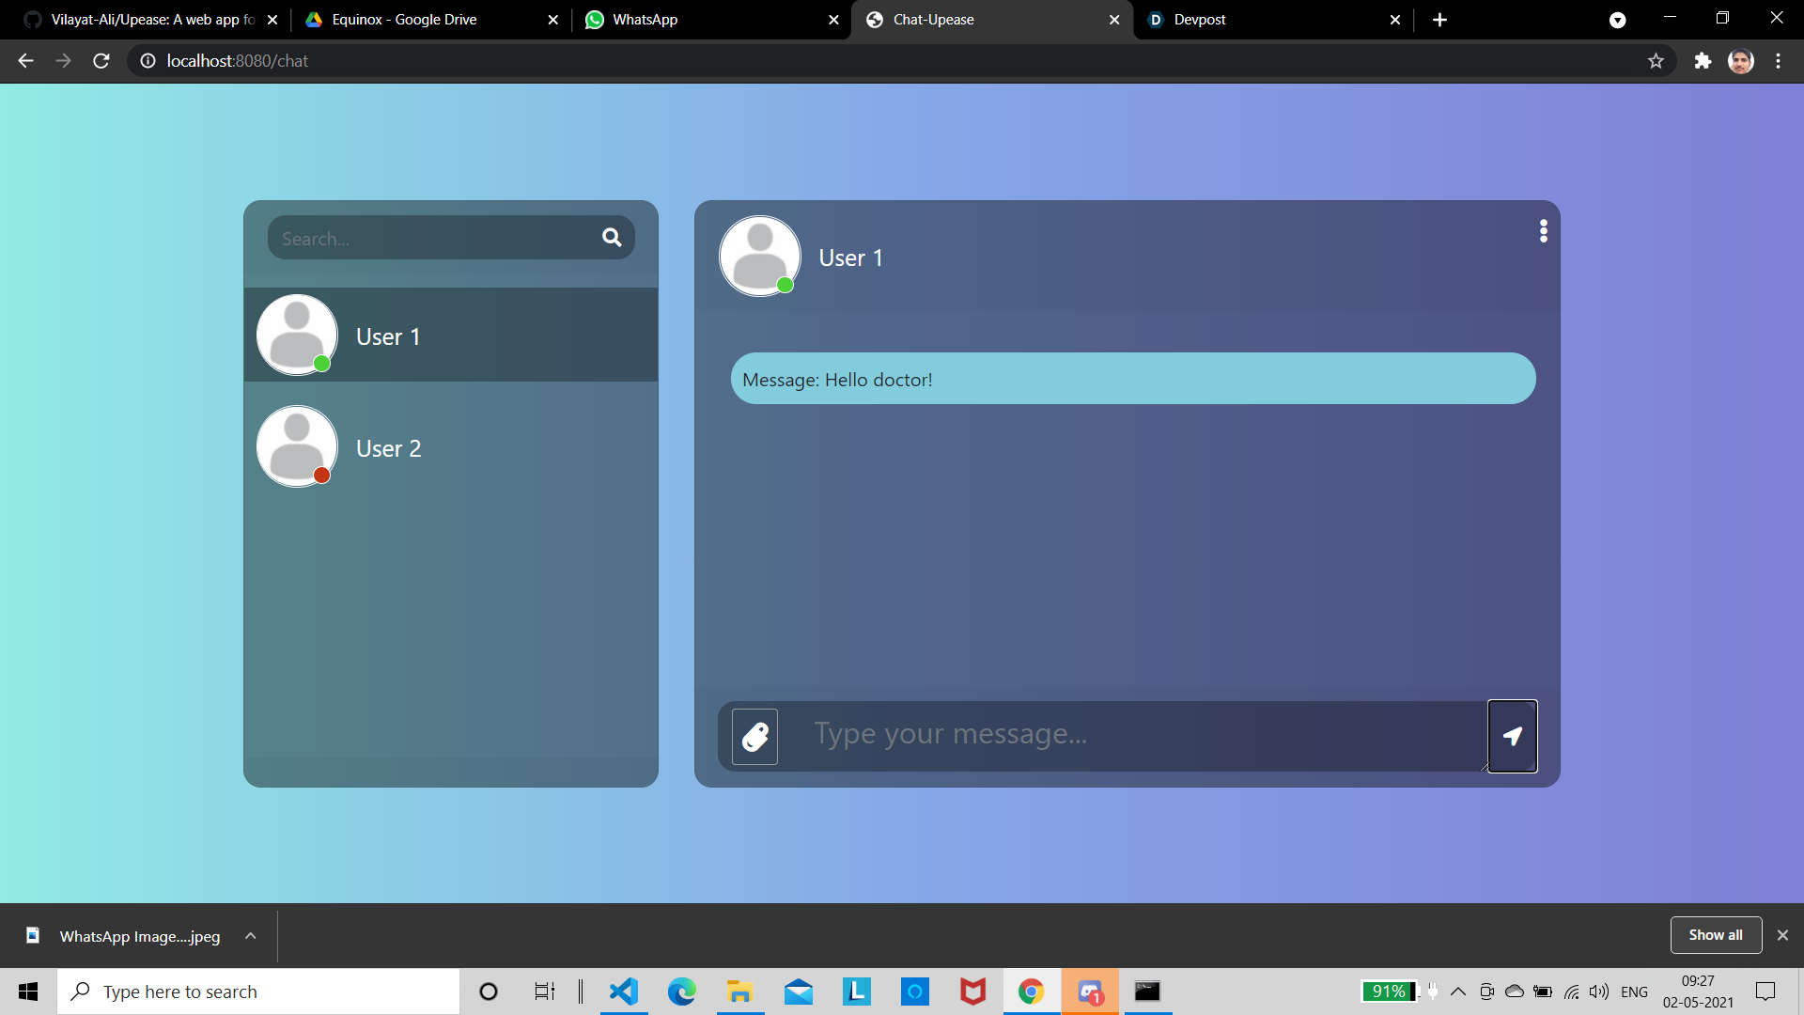The width and height of the screenshot is (1804, 1015).
Task: Click the search magnifier icon in contacts
Action: pyautogui.click(x=612, y=238)
